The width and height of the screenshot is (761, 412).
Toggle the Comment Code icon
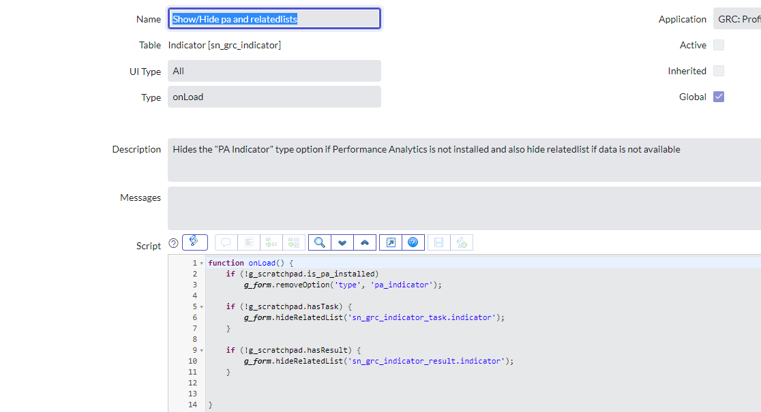[226, 242]
